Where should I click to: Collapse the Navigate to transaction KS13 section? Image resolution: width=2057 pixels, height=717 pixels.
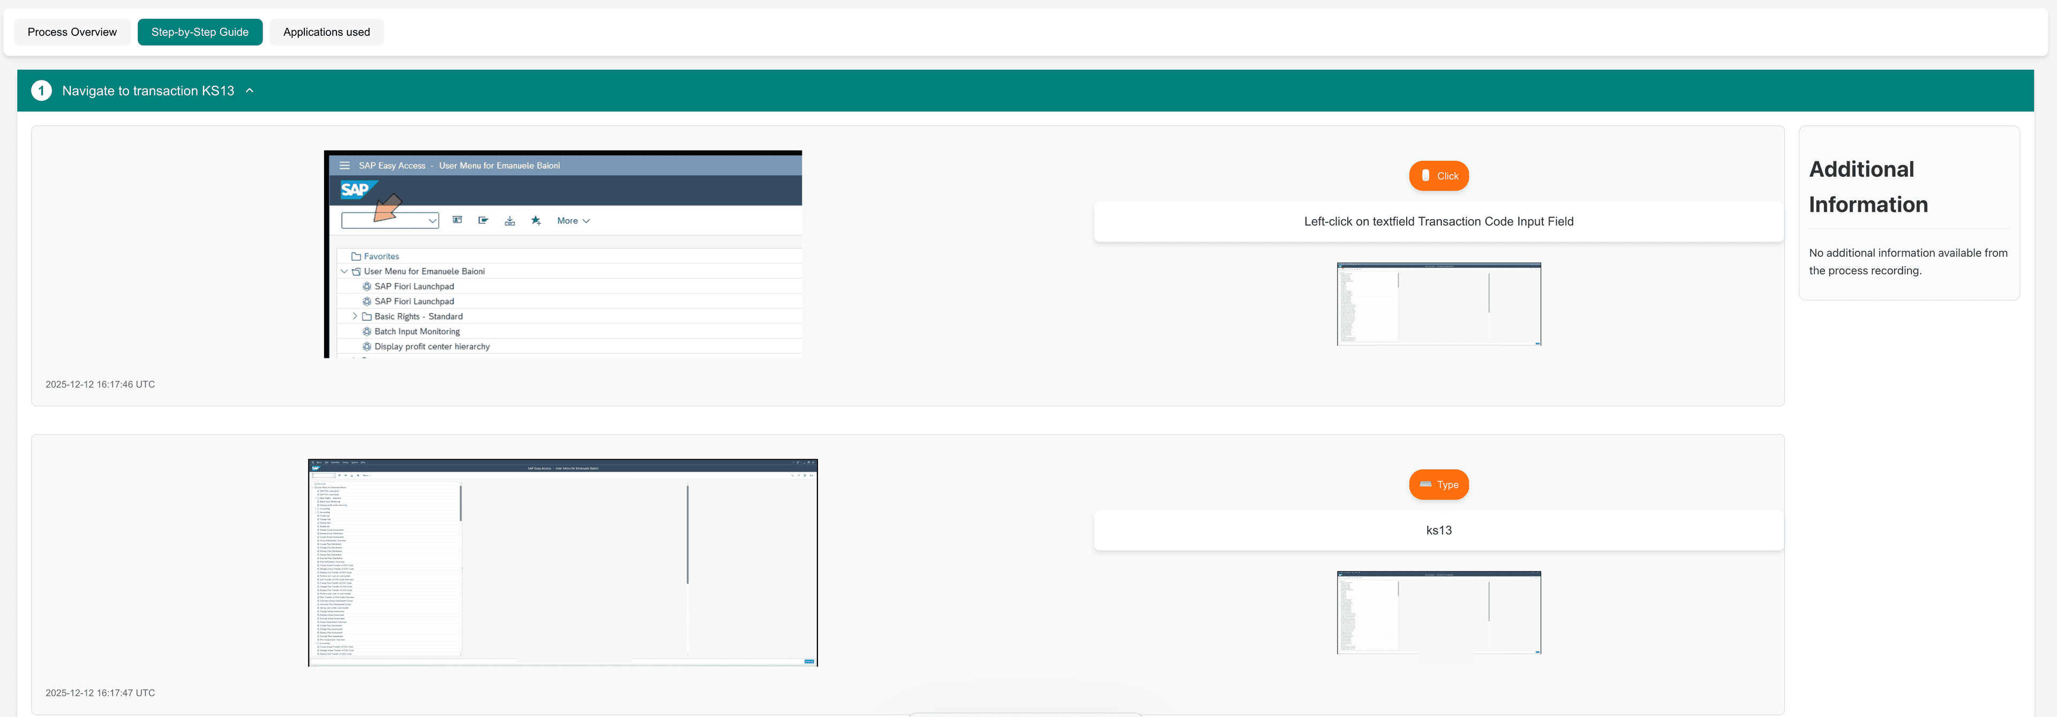[250, 91]
